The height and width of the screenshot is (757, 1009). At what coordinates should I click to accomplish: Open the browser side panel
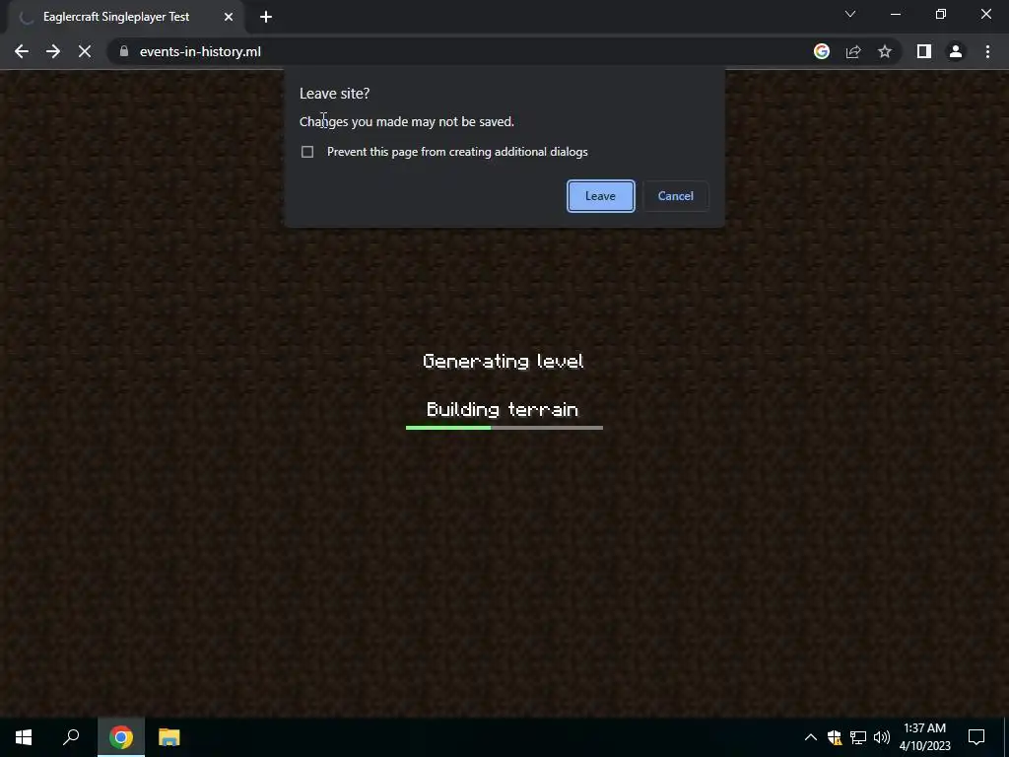tap(924, 51)
